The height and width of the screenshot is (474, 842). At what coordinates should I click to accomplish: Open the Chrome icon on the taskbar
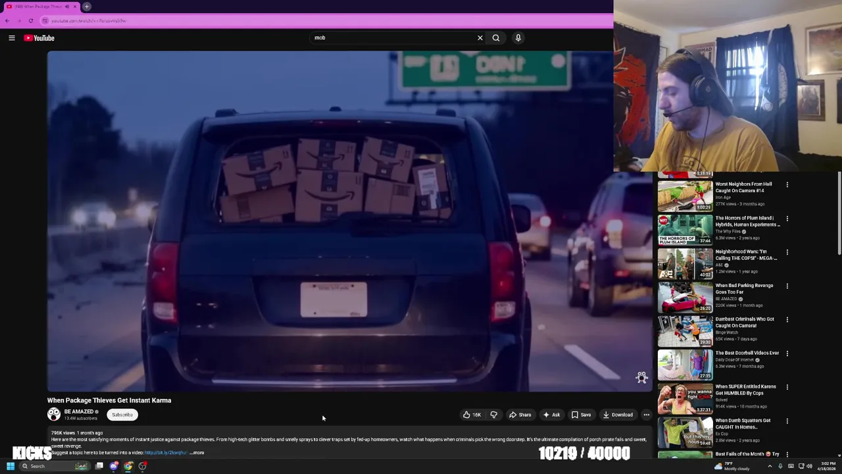pos(128,466)
